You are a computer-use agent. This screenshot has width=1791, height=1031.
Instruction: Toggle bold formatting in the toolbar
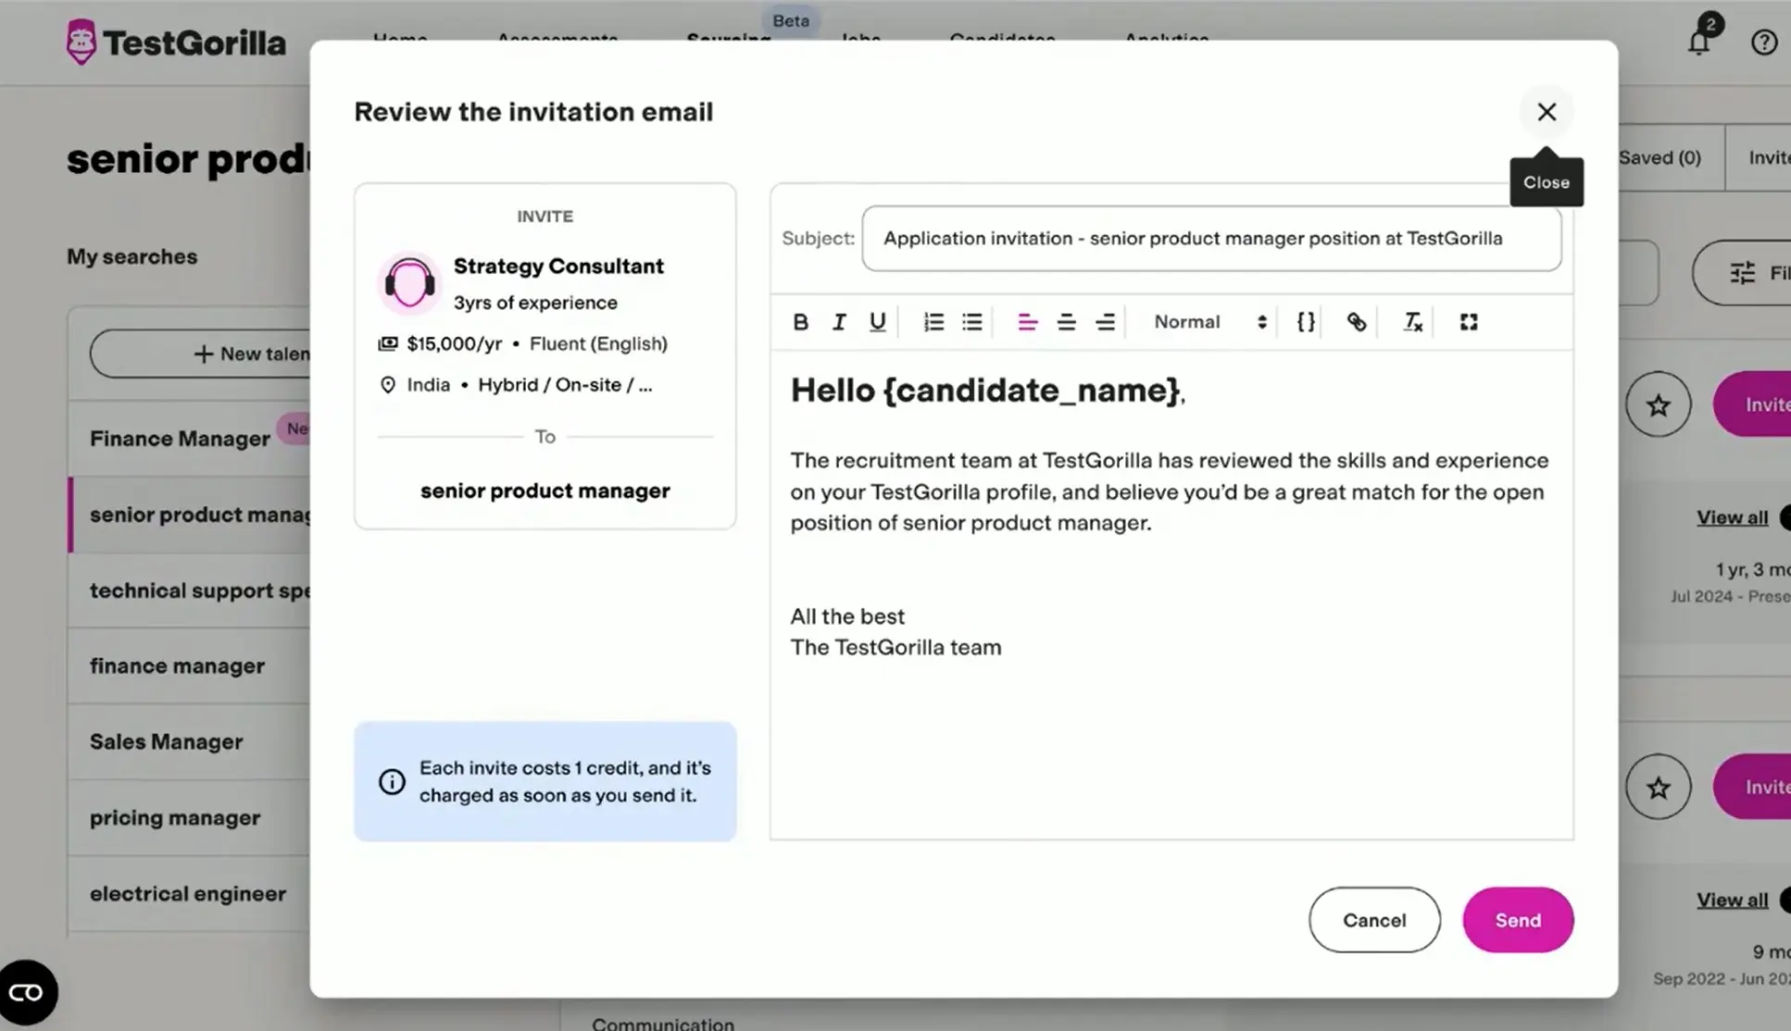click(x=800, y=321)
